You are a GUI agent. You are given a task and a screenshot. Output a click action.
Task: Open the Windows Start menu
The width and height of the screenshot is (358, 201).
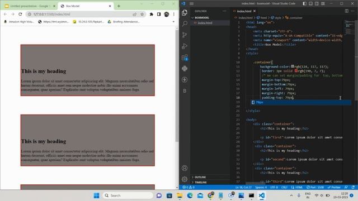point(97,195)
